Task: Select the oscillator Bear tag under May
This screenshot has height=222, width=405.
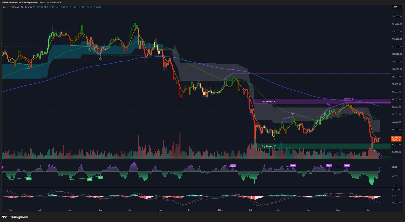Action: (347, 166)
